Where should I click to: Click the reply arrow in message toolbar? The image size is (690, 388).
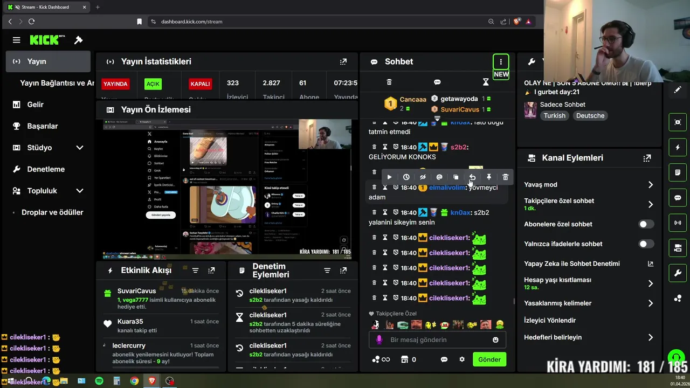[472, 177]
